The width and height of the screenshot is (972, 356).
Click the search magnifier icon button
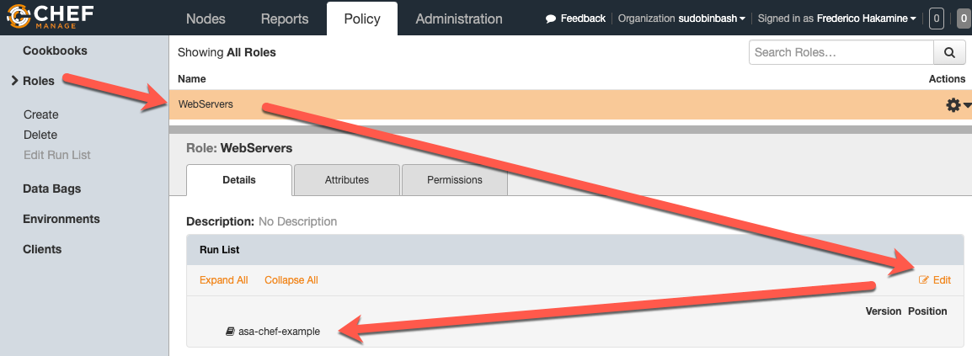point(949,52)
